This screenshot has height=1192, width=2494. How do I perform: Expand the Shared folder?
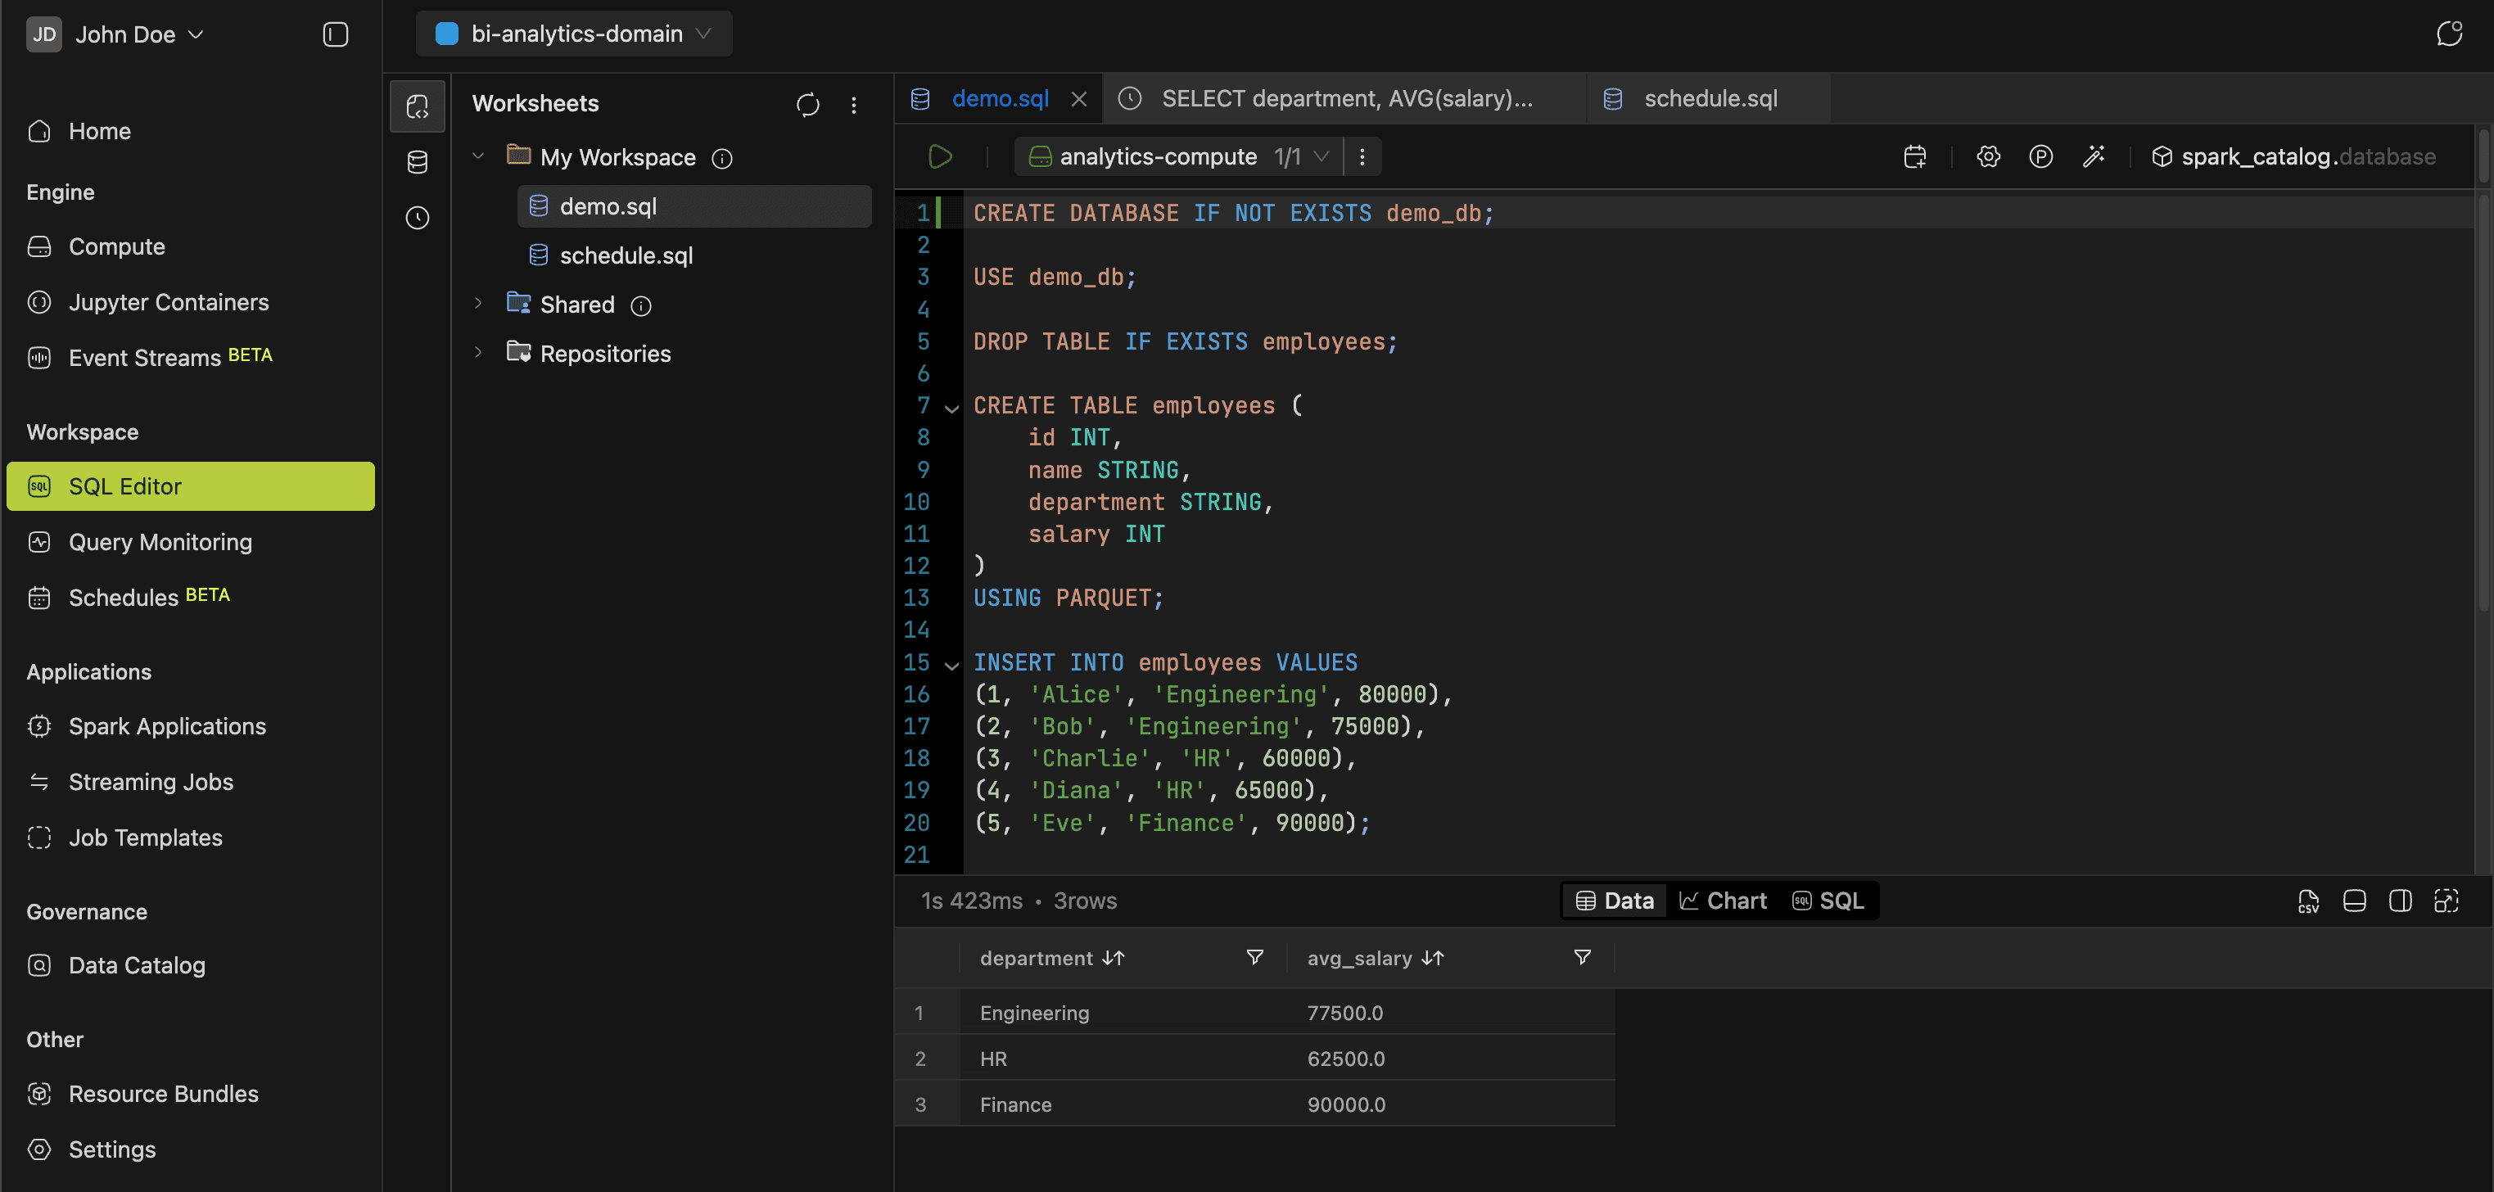(478, 303)
